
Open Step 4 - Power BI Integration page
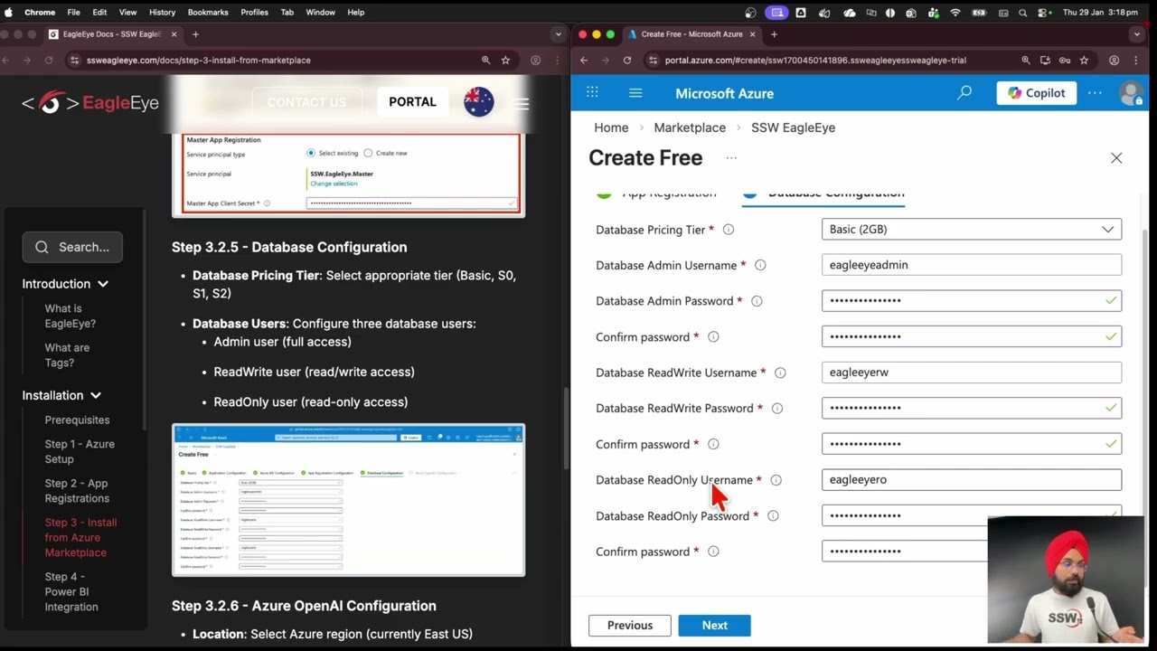coord(71,591)
